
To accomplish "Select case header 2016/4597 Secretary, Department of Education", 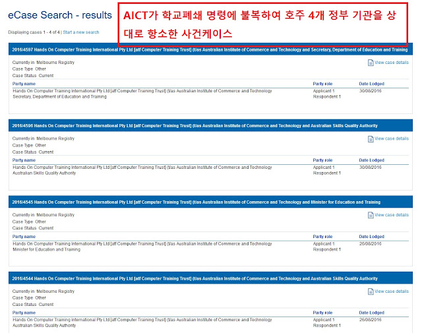I will coord(210,49).
